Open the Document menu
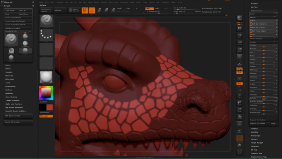282x159 pixels. click(x=59, y=2)
